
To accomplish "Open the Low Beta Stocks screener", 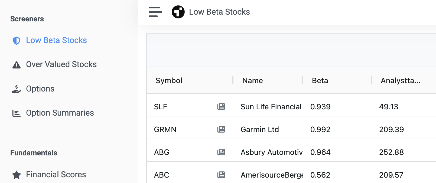I will click(56, 40).
